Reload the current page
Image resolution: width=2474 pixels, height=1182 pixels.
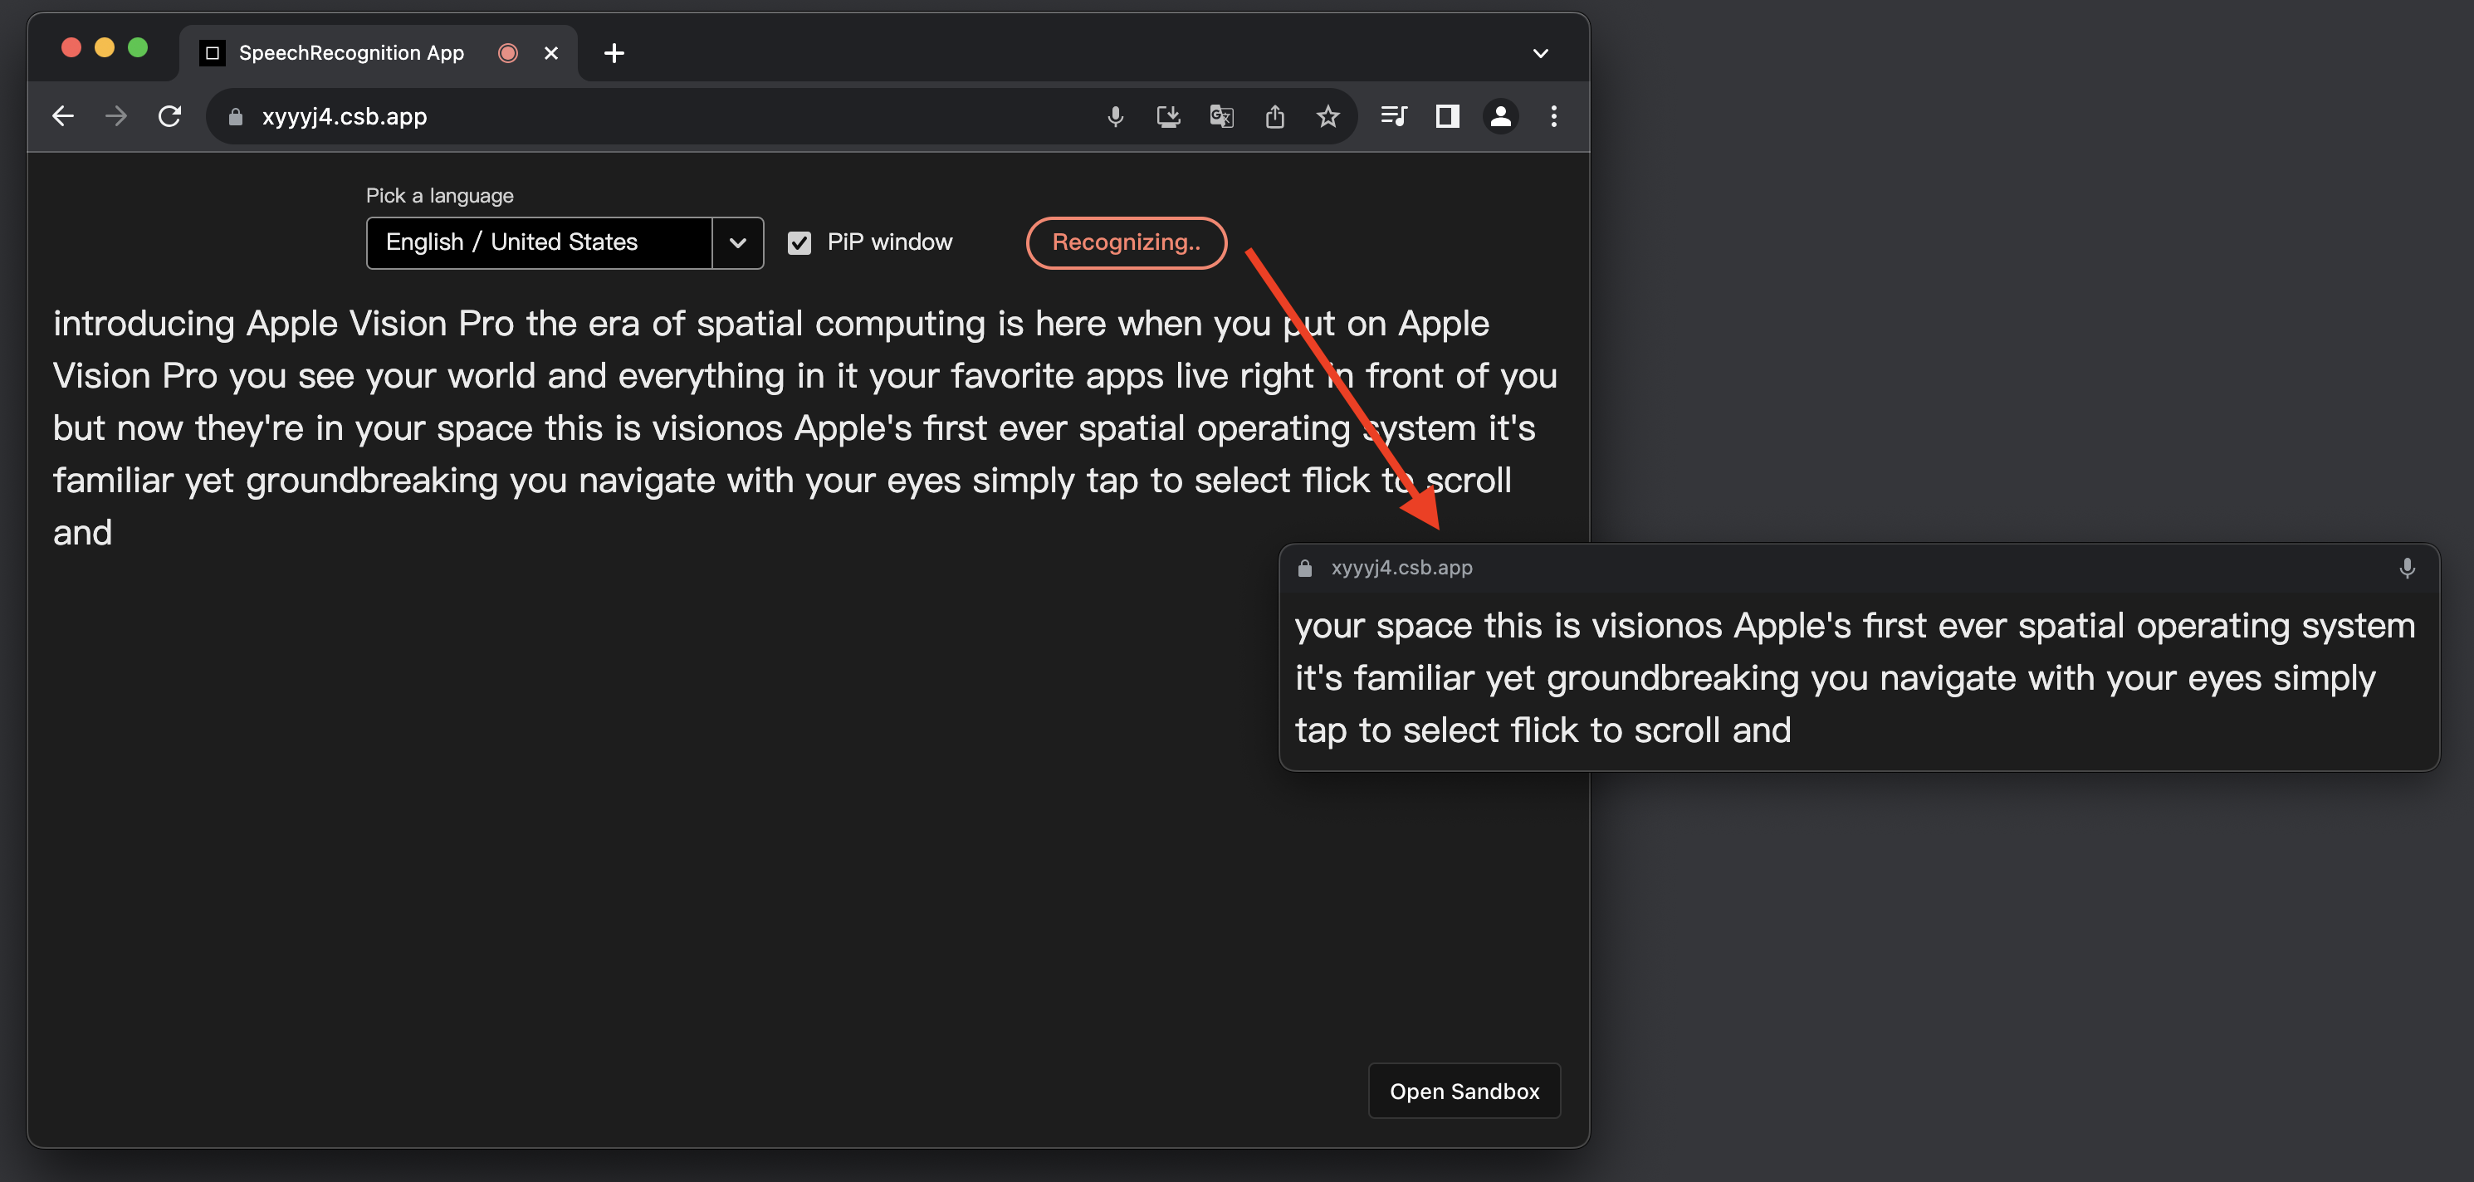170,116
